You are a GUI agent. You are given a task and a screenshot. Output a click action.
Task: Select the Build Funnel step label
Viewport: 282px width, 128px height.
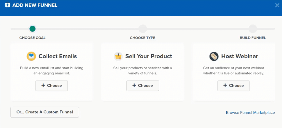(x=253, y=38)
